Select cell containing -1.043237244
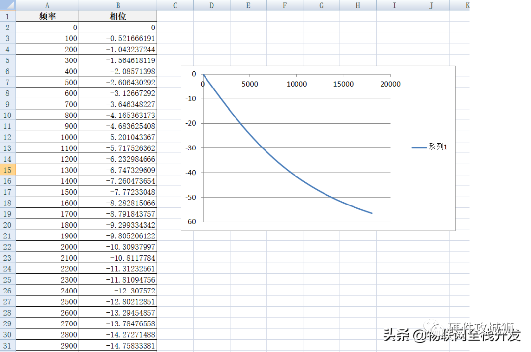 click(x=118, y=49)
